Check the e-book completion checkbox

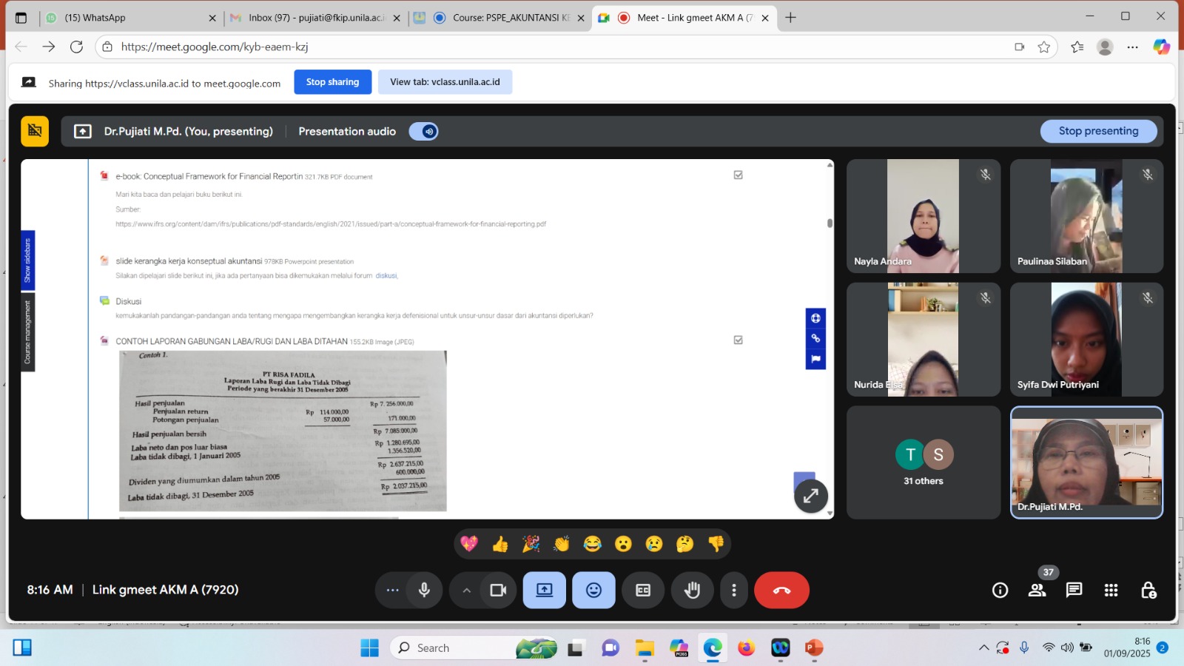point(738,175)
